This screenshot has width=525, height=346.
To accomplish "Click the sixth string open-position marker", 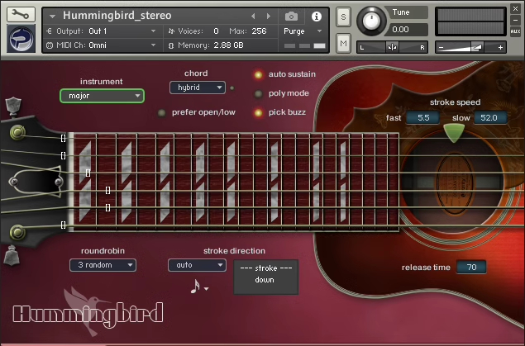I will coord(64,225).
